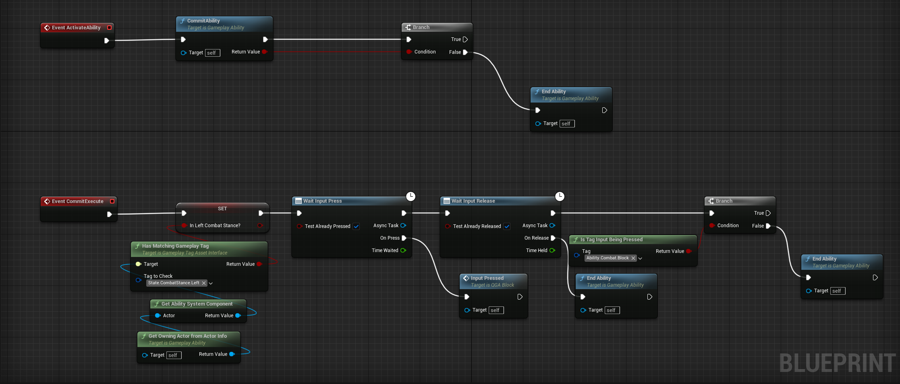Click CommitAbility Return Value boolean pin
The image size is (900, 384).
(265, 52)
